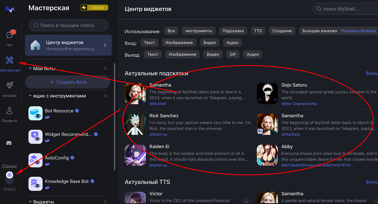Click the Rick Sanchez title text
Screen dimensions: 378x204
pos(164,116)
